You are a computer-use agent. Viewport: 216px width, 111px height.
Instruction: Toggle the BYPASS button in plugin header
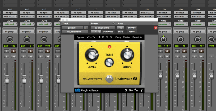pyautogui.click(x=132, y=28)
